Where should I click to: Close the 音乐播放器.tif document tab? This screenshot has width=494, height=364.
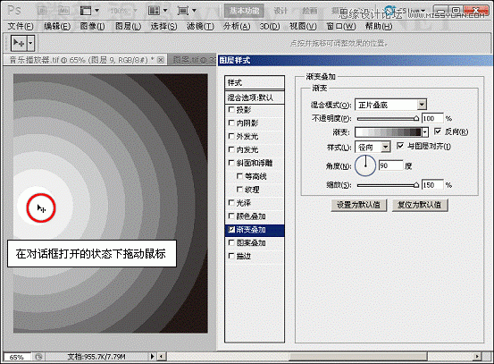[161, 60]
